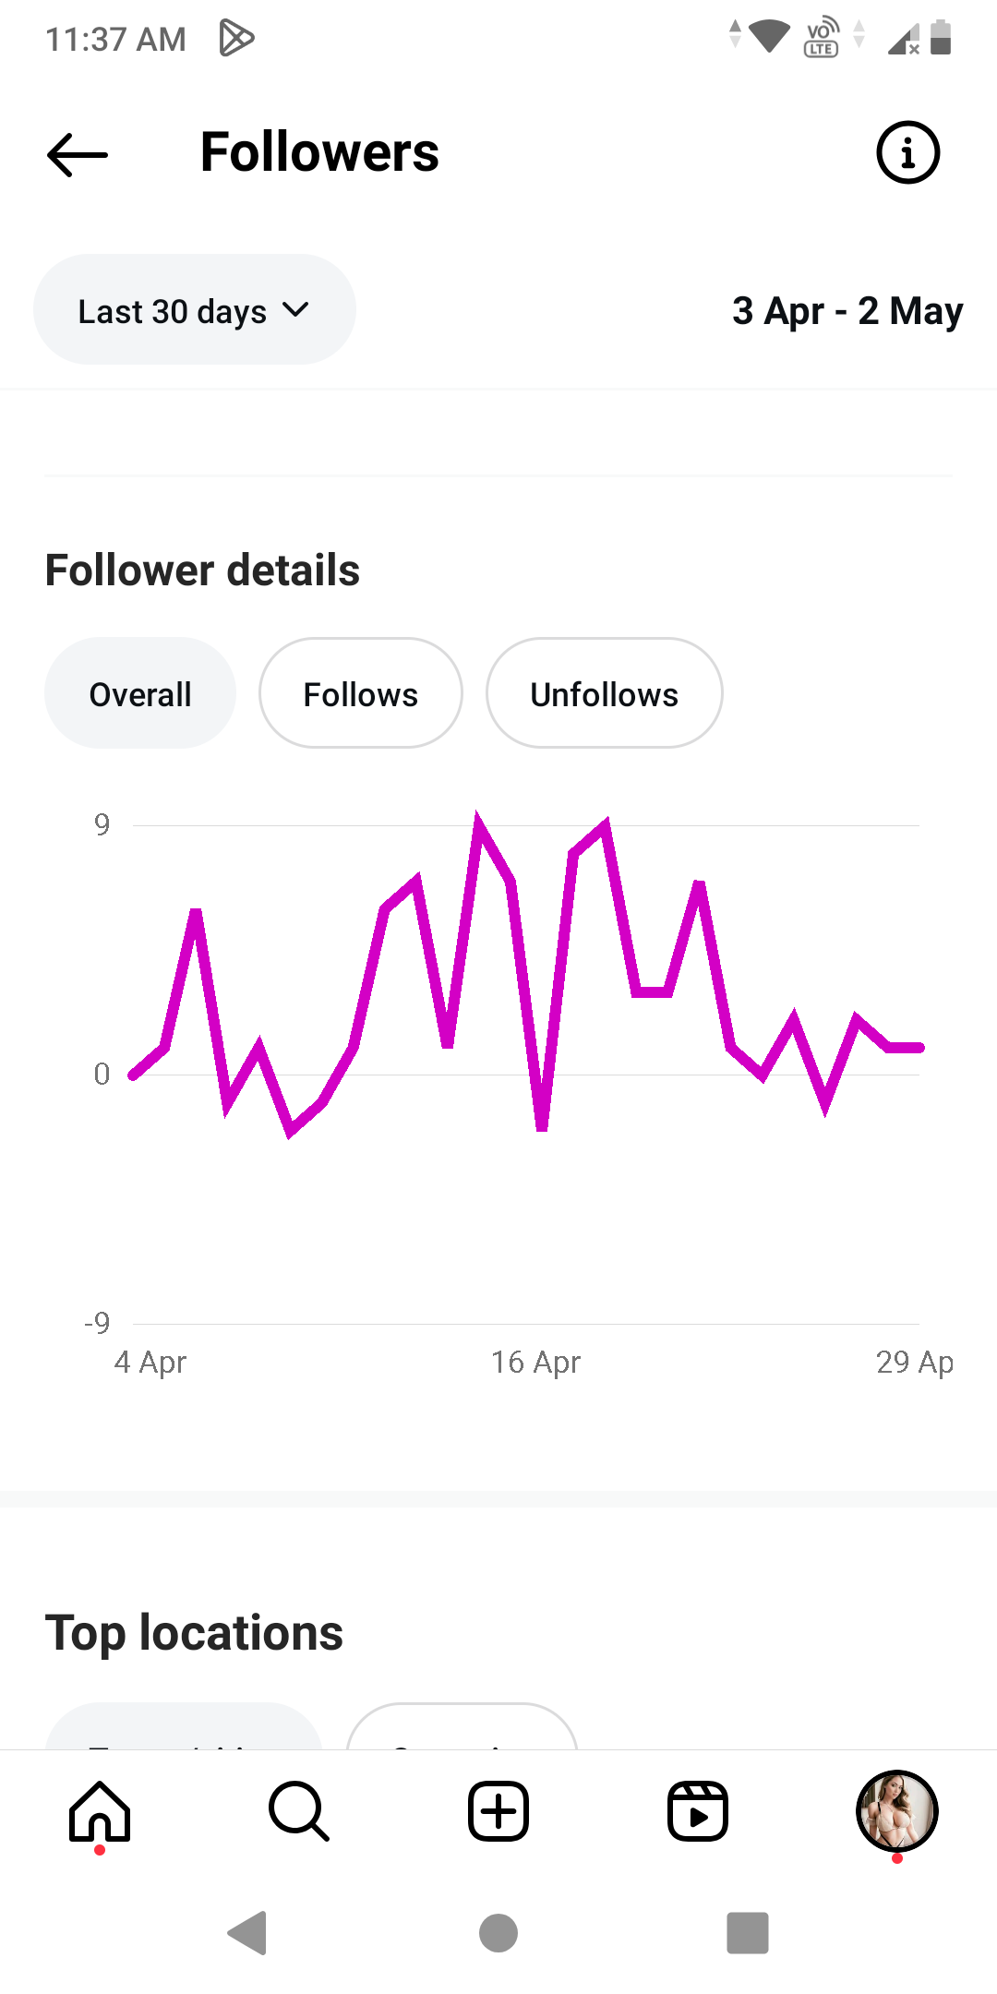Expand the Last 30 days dropdown

pyautogui.click(x=194, y=310)
